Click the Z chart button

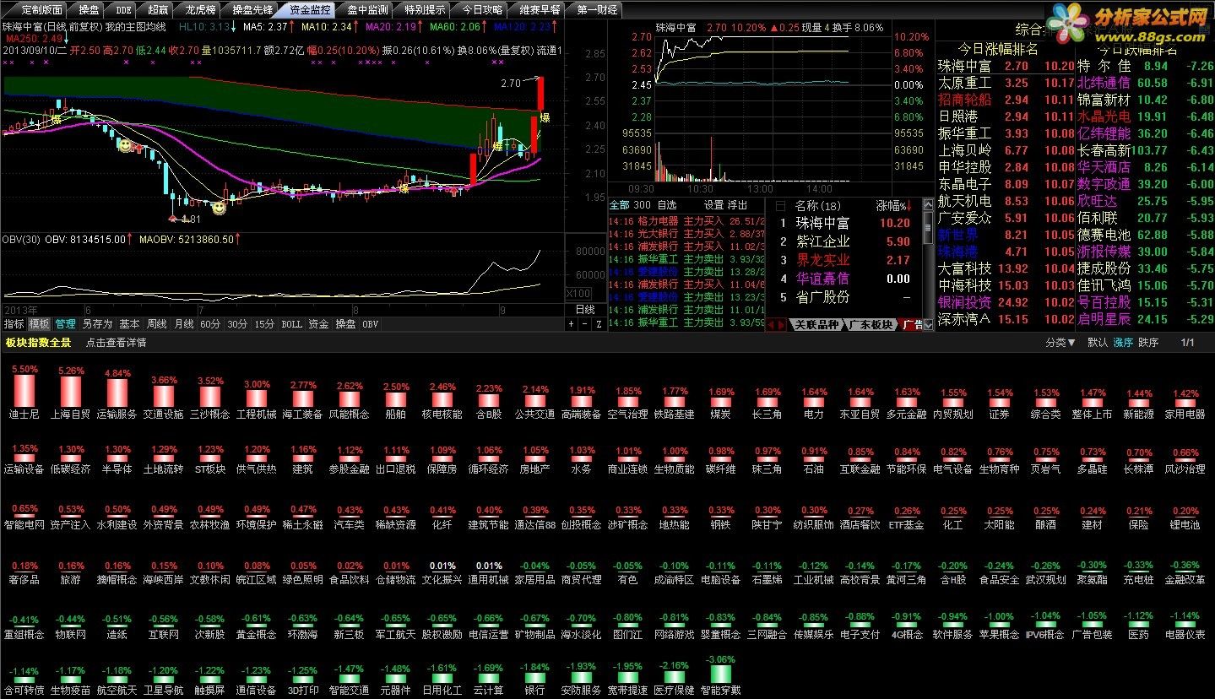tap(598, 324)
